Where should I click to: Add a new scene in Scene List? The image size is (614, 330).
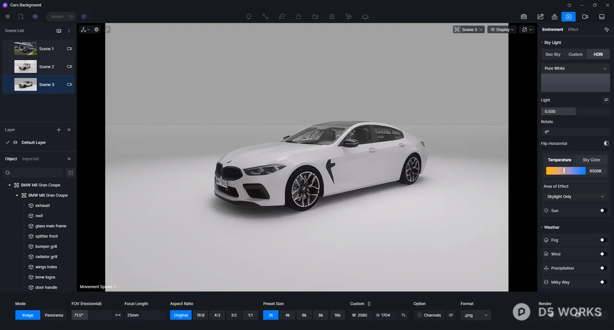pyautogui.click(x=59, y=31)
